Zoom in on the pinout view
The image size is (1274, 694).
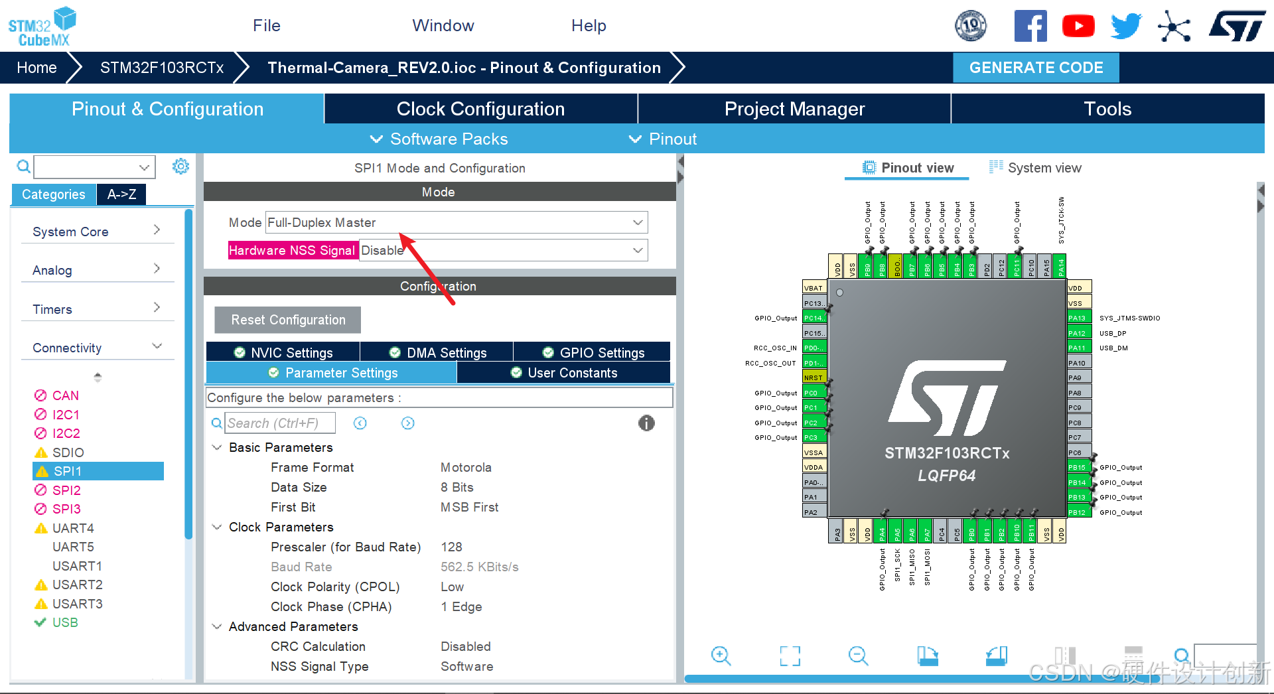(721, 656)
